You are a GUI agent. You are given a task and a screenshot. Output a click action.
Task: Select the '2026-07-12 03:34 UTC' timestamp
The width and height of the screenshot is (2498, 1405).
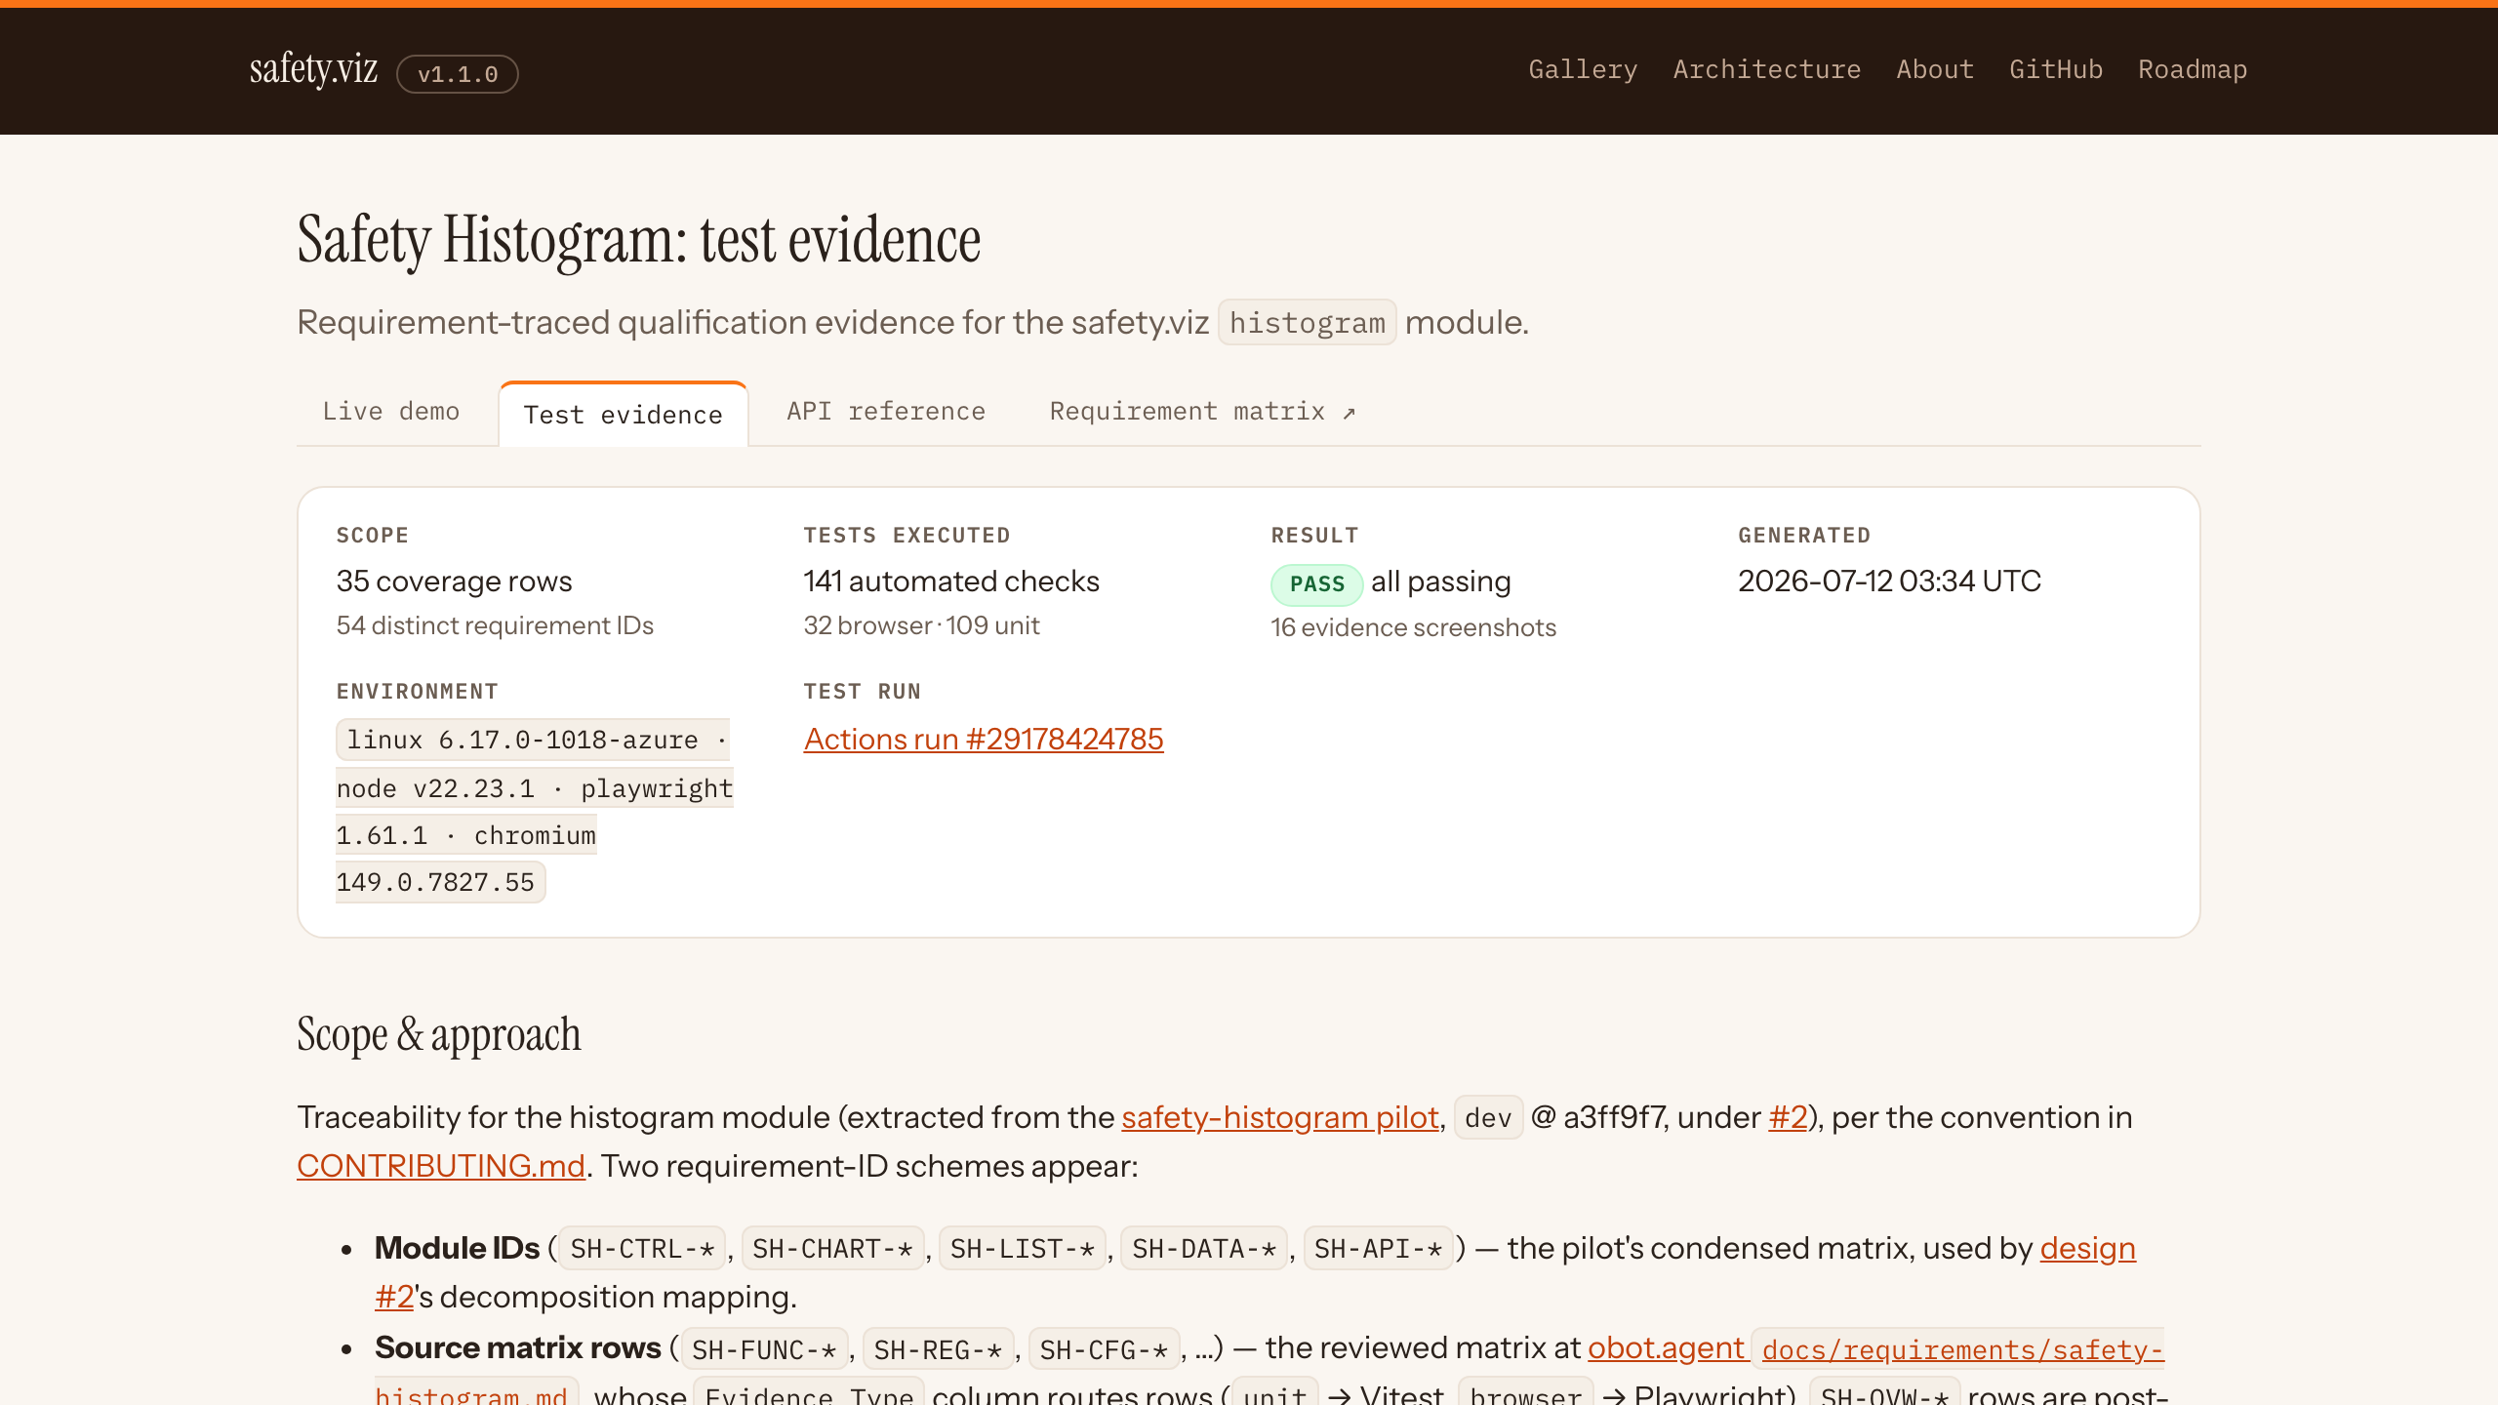[1890, 582]
